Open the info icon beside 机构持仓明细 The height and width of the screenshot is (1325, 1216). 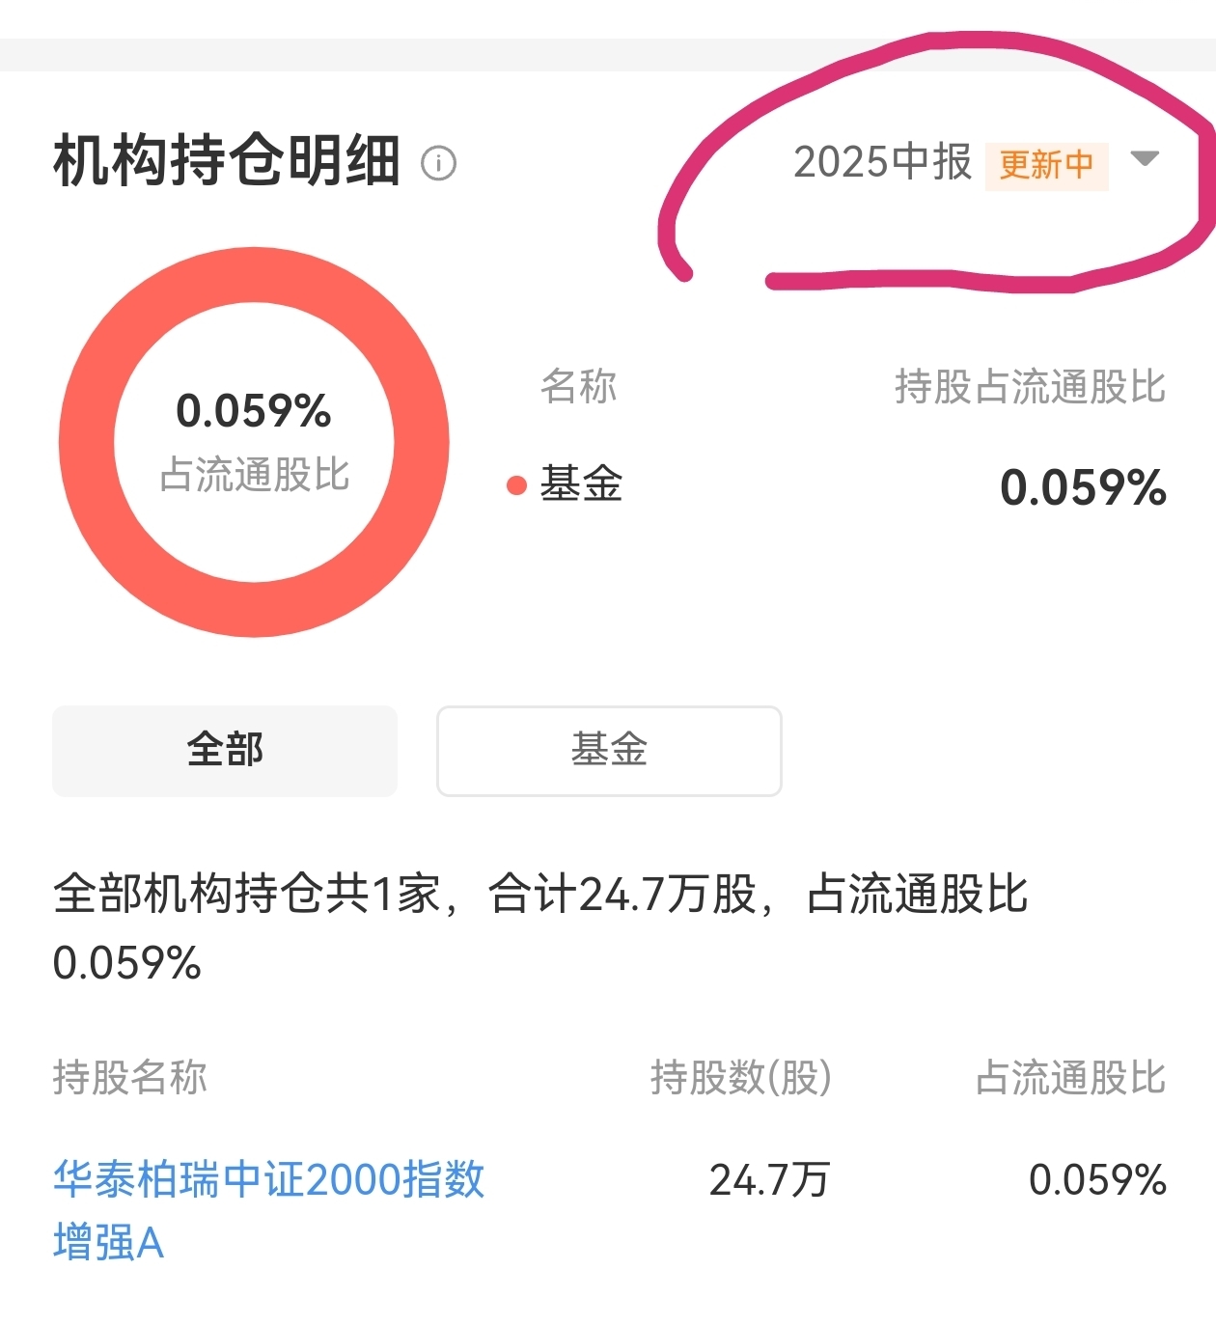439,163
